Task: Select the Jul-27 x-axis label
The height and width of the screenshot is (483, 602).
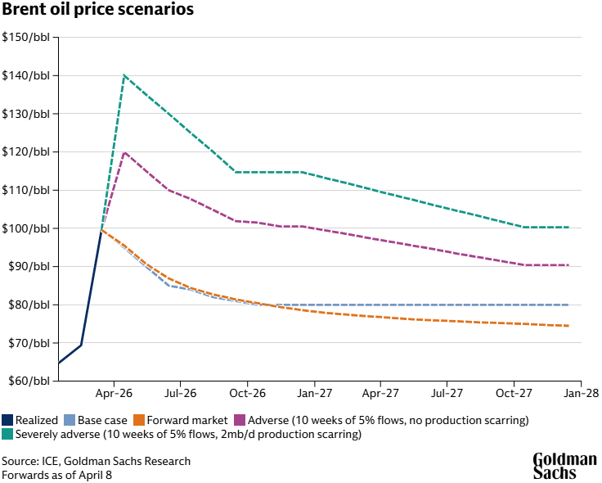Action: click(x=447, y=394)
